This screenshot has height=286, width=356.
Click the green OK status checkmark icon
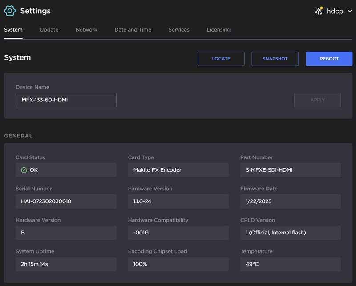coord(24,170)
